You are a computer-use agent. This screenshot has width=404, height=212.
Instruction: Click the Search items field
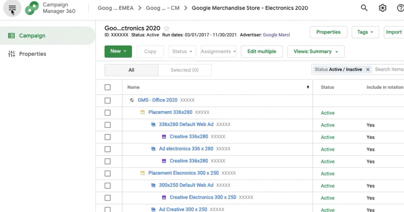click(x=389, y=69)
